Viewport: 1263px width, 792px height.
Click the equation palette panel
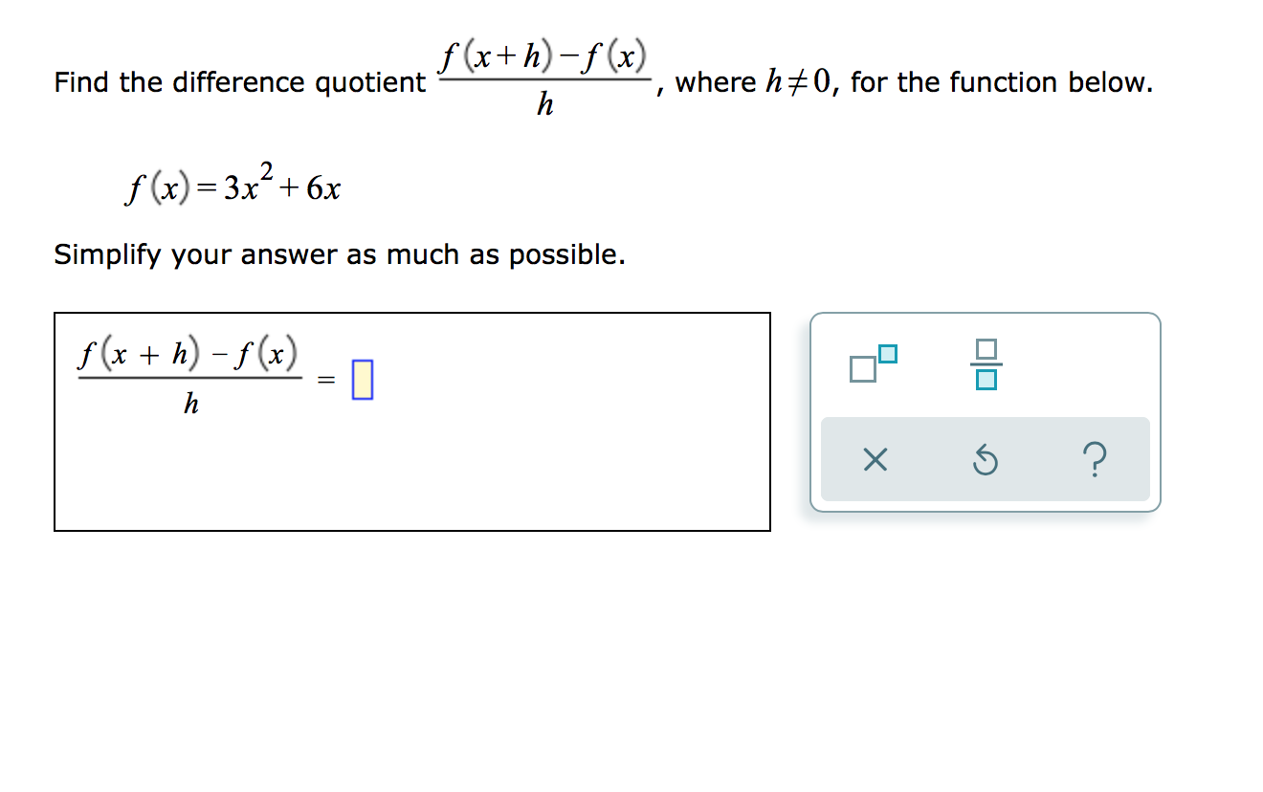click(x=984, y=411)
